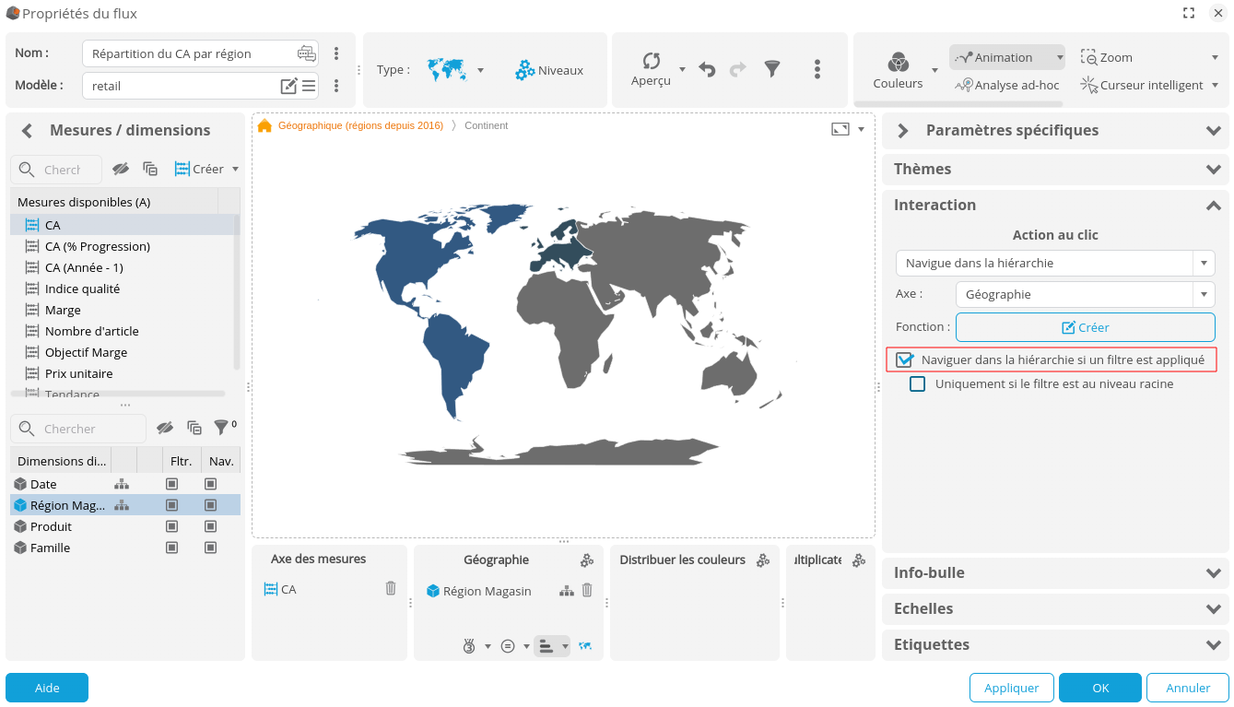Click the Analyse ad-hoc tool

(x=1007, y=85)
